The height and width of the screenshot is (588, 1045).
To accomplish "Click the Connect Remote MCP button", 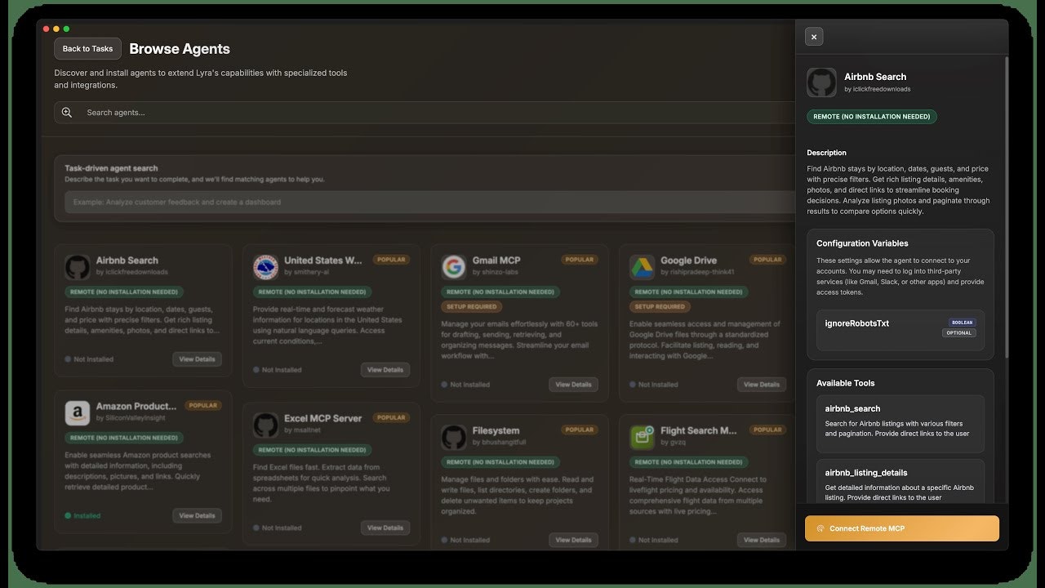I will tap(902, 528).
